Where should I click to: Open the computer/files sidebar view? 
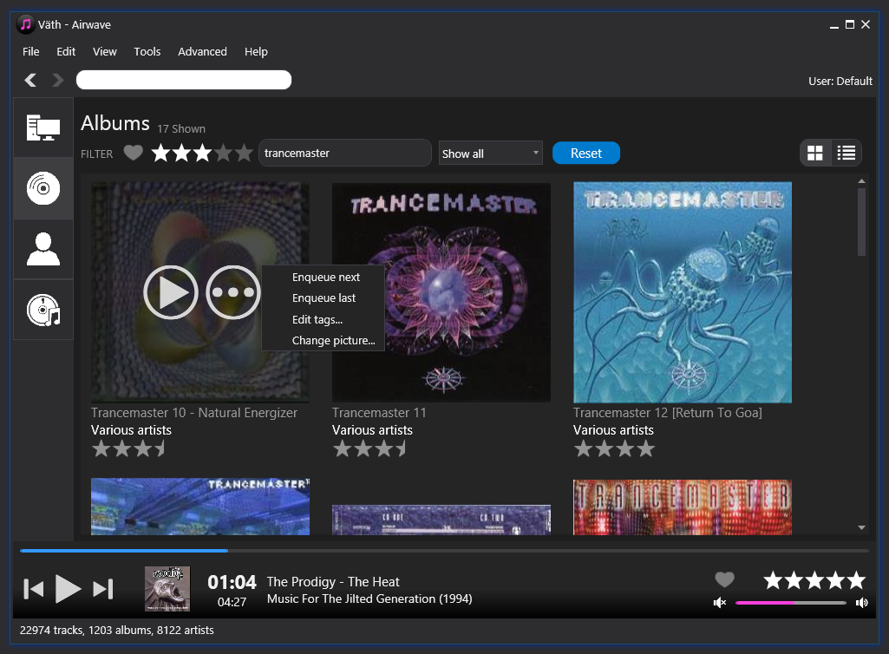pos(43,128)
